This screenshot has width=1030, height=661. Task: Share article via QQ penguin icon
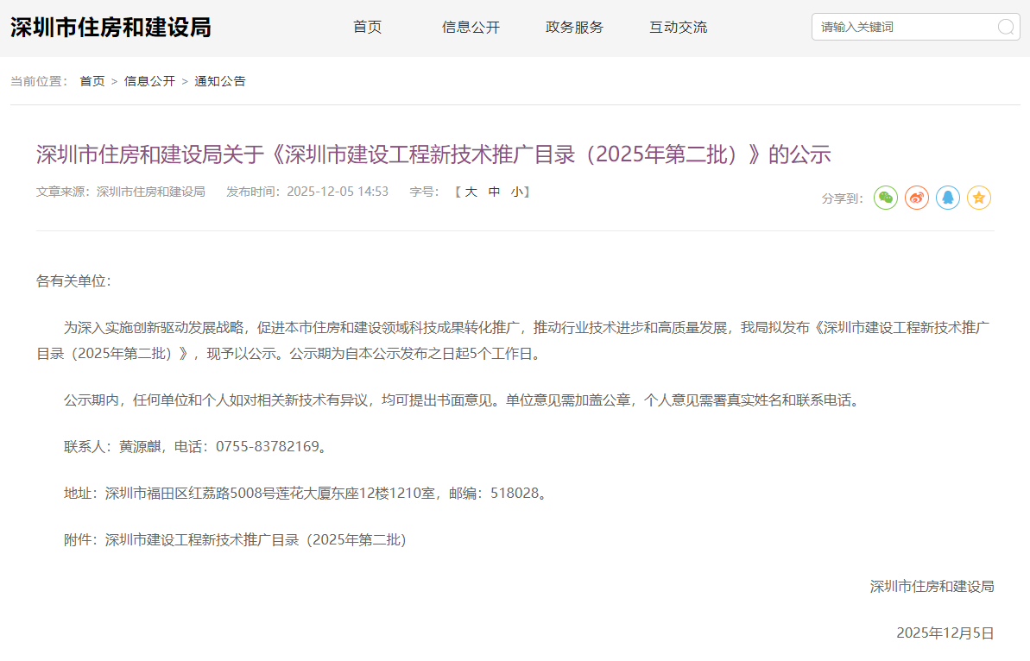(948, 198)
